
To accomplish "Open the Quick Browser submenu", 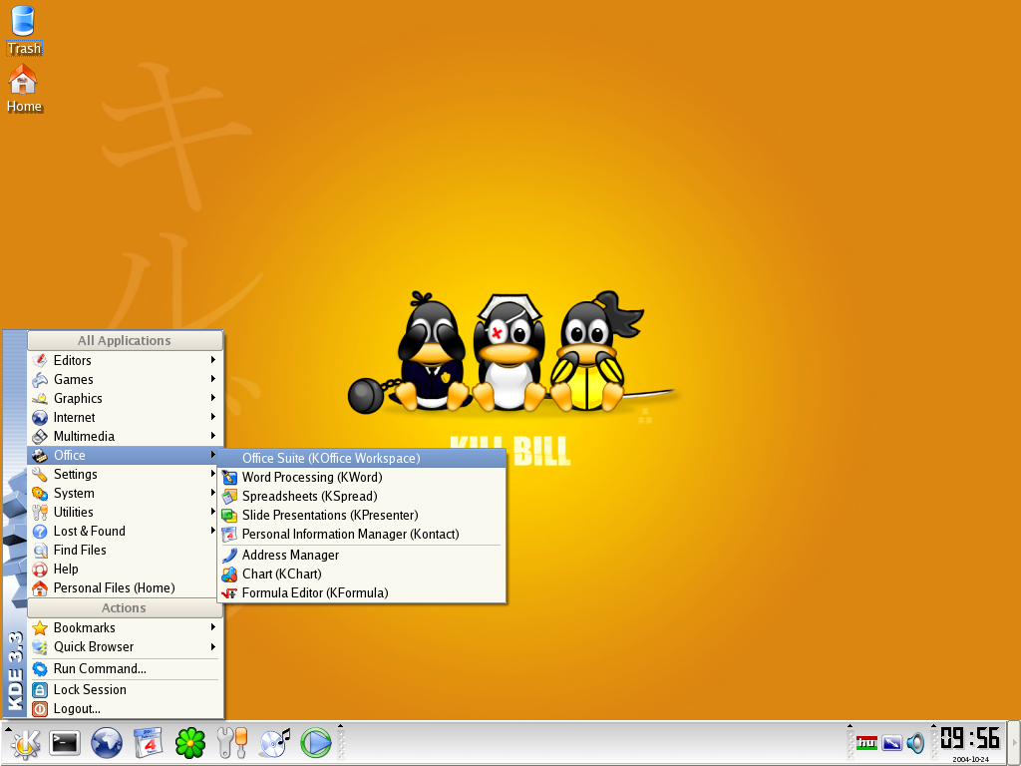I will coord(124,646).
